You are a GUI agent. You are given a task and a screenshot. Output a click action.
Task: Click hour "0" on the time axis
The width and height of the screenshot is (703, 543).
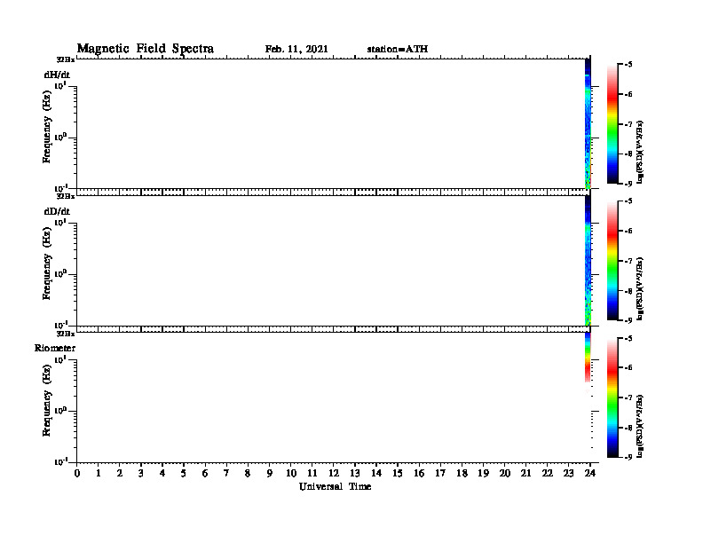(77, 474)
